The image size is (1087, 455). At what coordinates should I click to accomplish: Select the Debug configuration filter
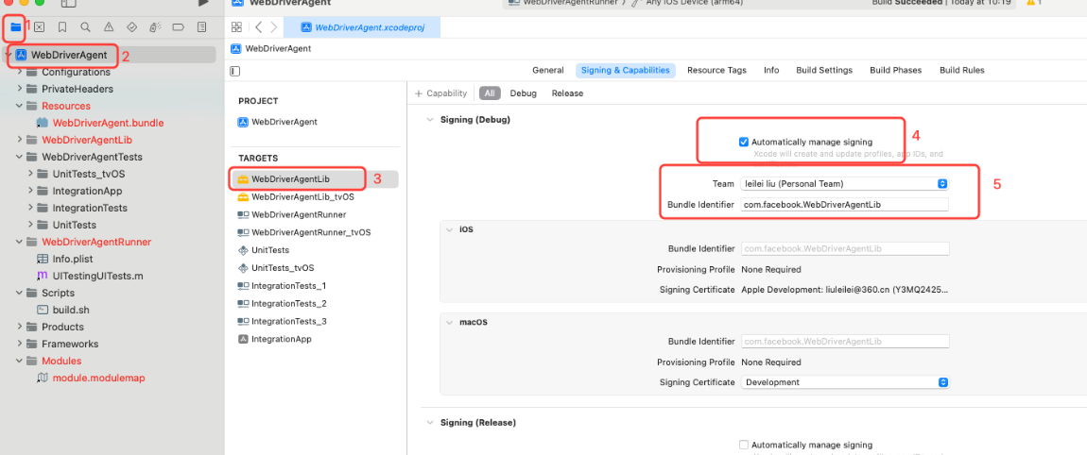[x=524, y=93]
